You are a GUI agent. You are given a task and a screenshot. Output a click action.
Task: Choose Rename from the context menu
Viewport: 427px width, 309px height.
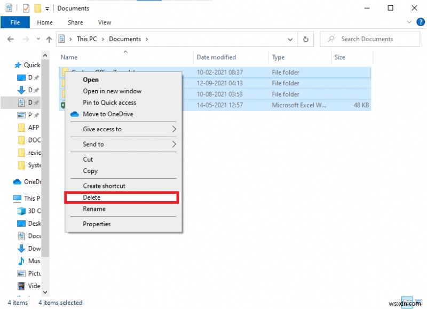pyautogui.click(x=123, y=209)
